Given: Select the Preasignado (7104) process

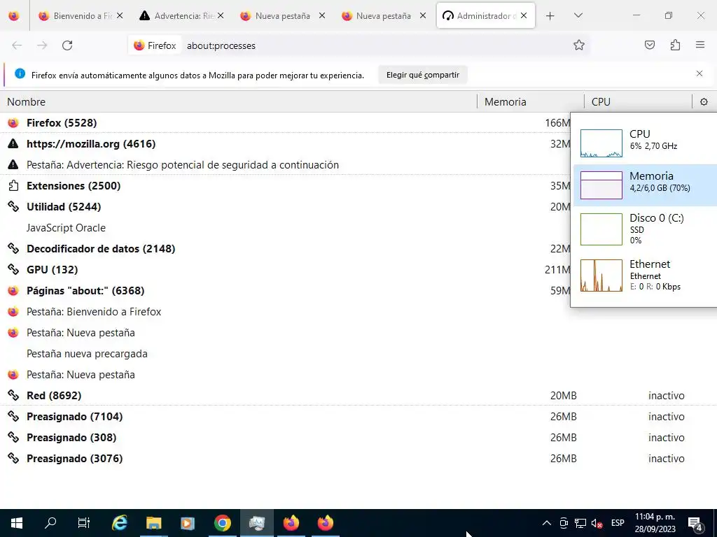Looking at the screenshot, I should pos(358,417).
